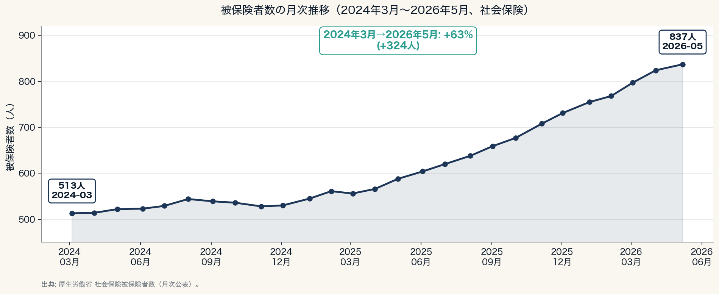Click the 837人 2026-05 end-point label

683,42
